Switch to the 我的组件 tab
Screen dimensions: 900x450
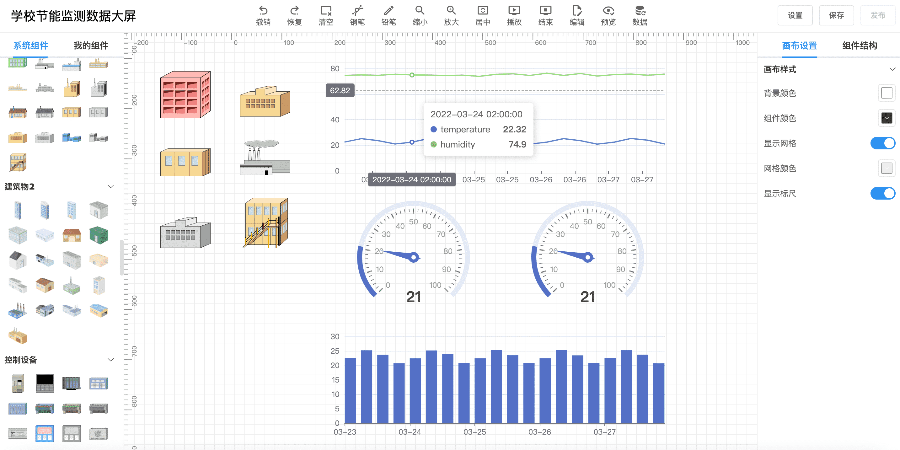coord(91,46)
